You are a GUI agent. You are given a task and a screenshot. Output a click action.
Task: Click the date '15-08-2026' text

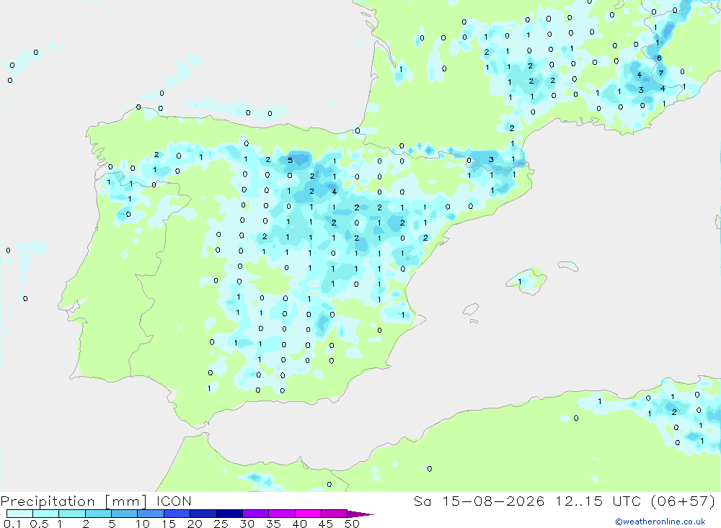[493, 501]
